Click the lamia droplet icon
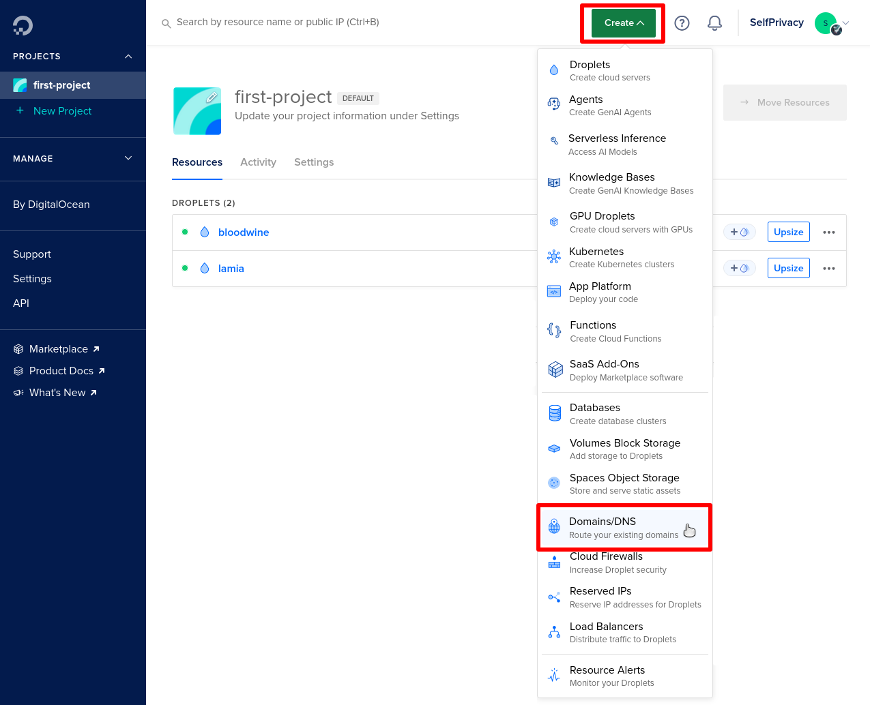Image resolution: width=870 pixels, height=705 pixels. click(x=205, y=269)
